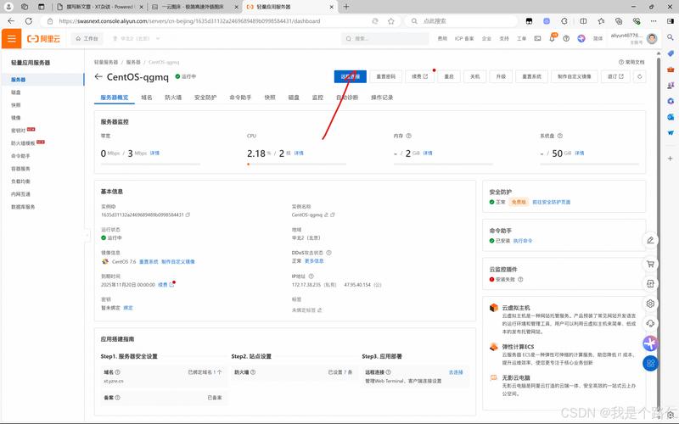The image size is (679, 424).
Task: Switch to the 安全防护 tab
Action: (x=205, y=98)
